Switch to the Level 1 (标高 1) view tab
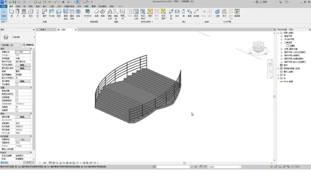Viewport: 311px width, 175px height. click(43, 30)
